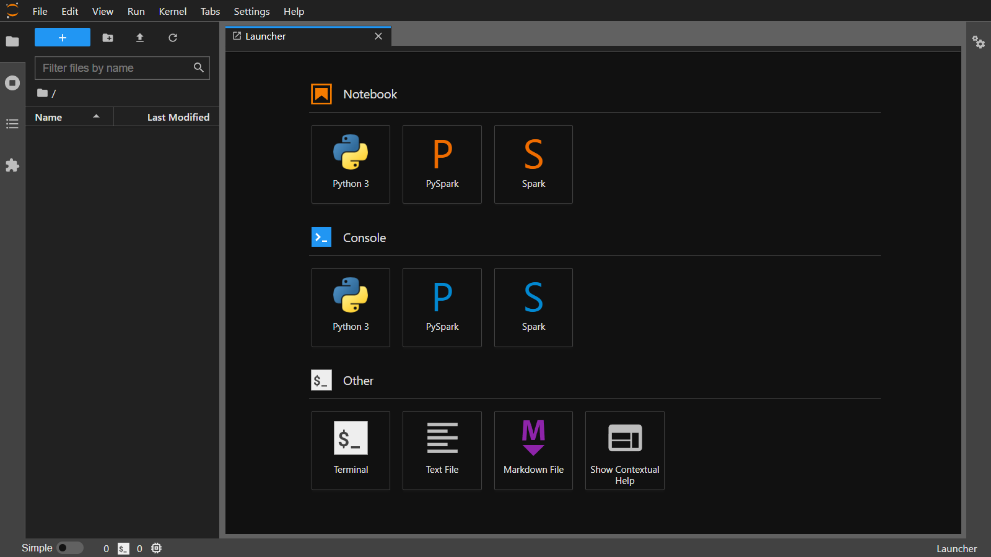Refresh the file list
The width and height of the screenshot is (991, 557).
pos(173,38)
